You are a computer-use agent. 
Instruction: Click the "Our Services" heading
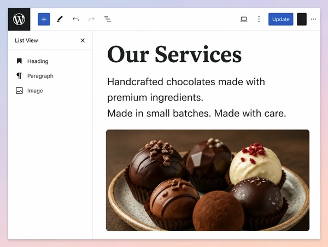point(174,55)
